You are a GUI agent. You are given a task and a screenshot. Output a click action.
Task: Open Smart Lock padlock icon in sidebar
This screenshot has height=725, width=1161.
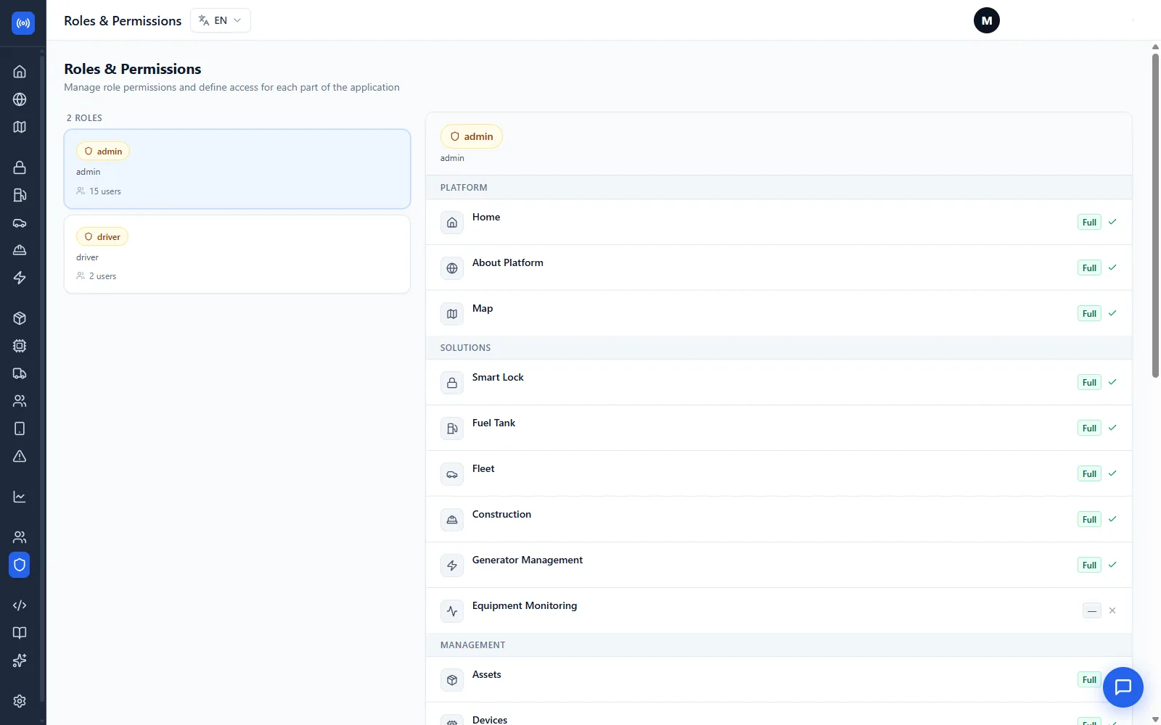(20, 167)
